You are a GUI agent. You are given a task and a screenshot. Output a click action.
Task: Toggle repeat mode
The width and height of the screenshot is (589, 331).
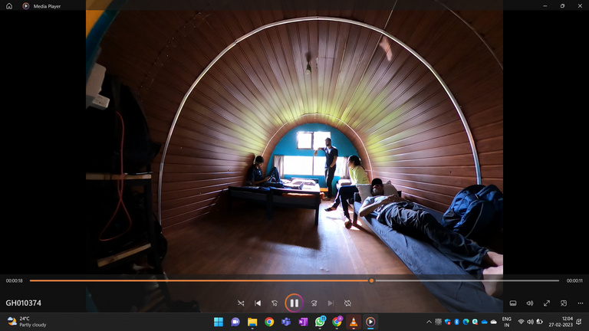click(x=347, y=303)
